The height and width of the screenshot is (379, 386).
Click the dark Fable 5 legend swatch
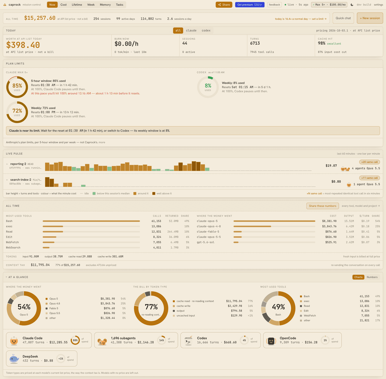[46, 308]
